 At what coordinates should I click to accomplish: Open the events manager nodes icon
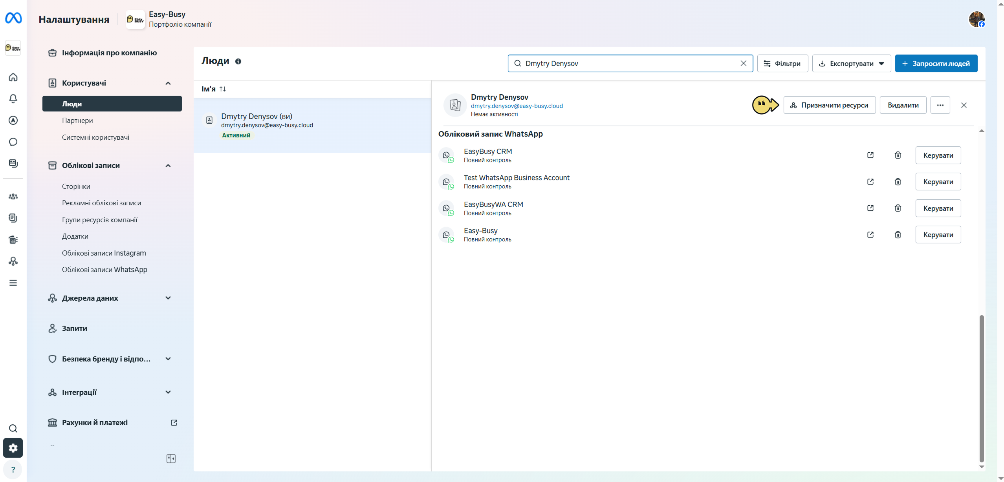click(x=13, y=261)
